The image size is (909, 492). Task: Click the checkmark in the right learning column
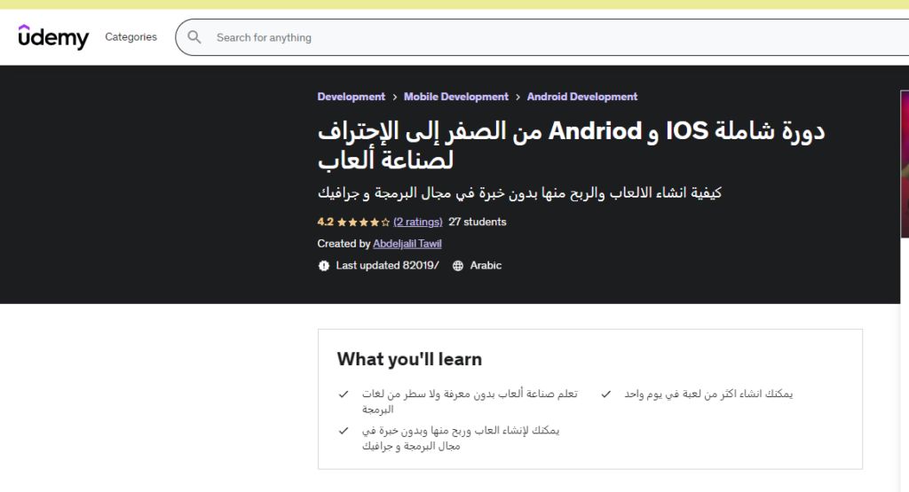(x=605, y=394)
